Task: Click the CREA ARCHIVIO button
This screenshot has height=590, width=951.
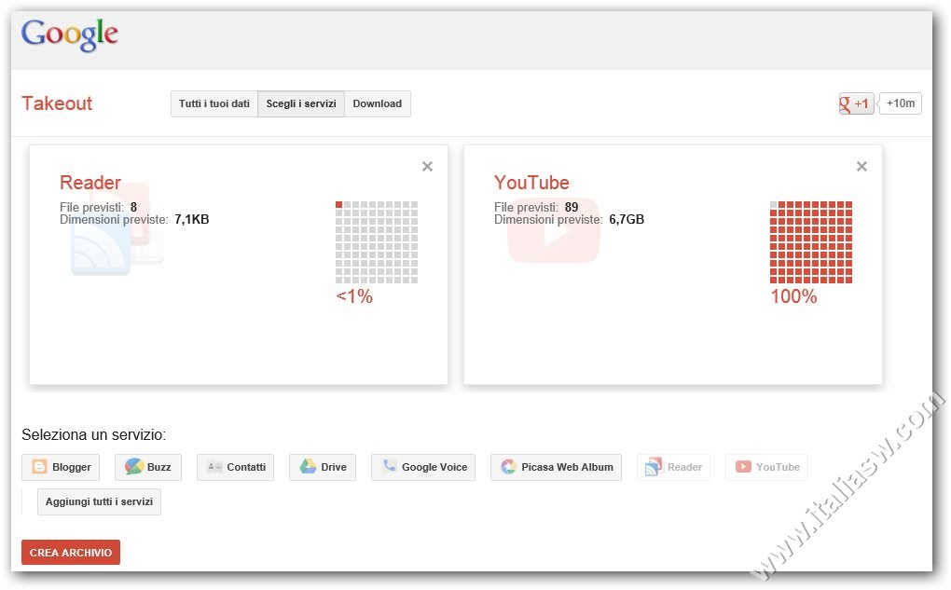Action: pyautogui.click(x=71, y=553)
